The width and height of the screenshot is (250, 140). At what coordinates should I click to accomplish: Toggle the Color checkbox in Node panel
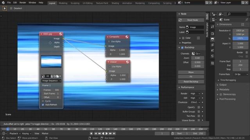coord(183,38)
